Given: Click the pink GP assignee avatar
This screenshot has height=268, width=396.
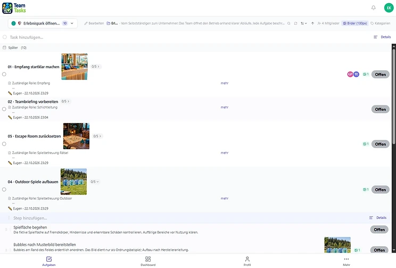Looking at the screenshot, I should click(350, 74).
